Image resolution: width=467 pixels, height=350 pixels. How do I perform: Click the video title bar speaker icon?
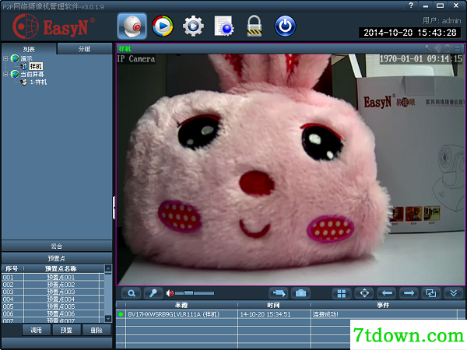(437, 48)
